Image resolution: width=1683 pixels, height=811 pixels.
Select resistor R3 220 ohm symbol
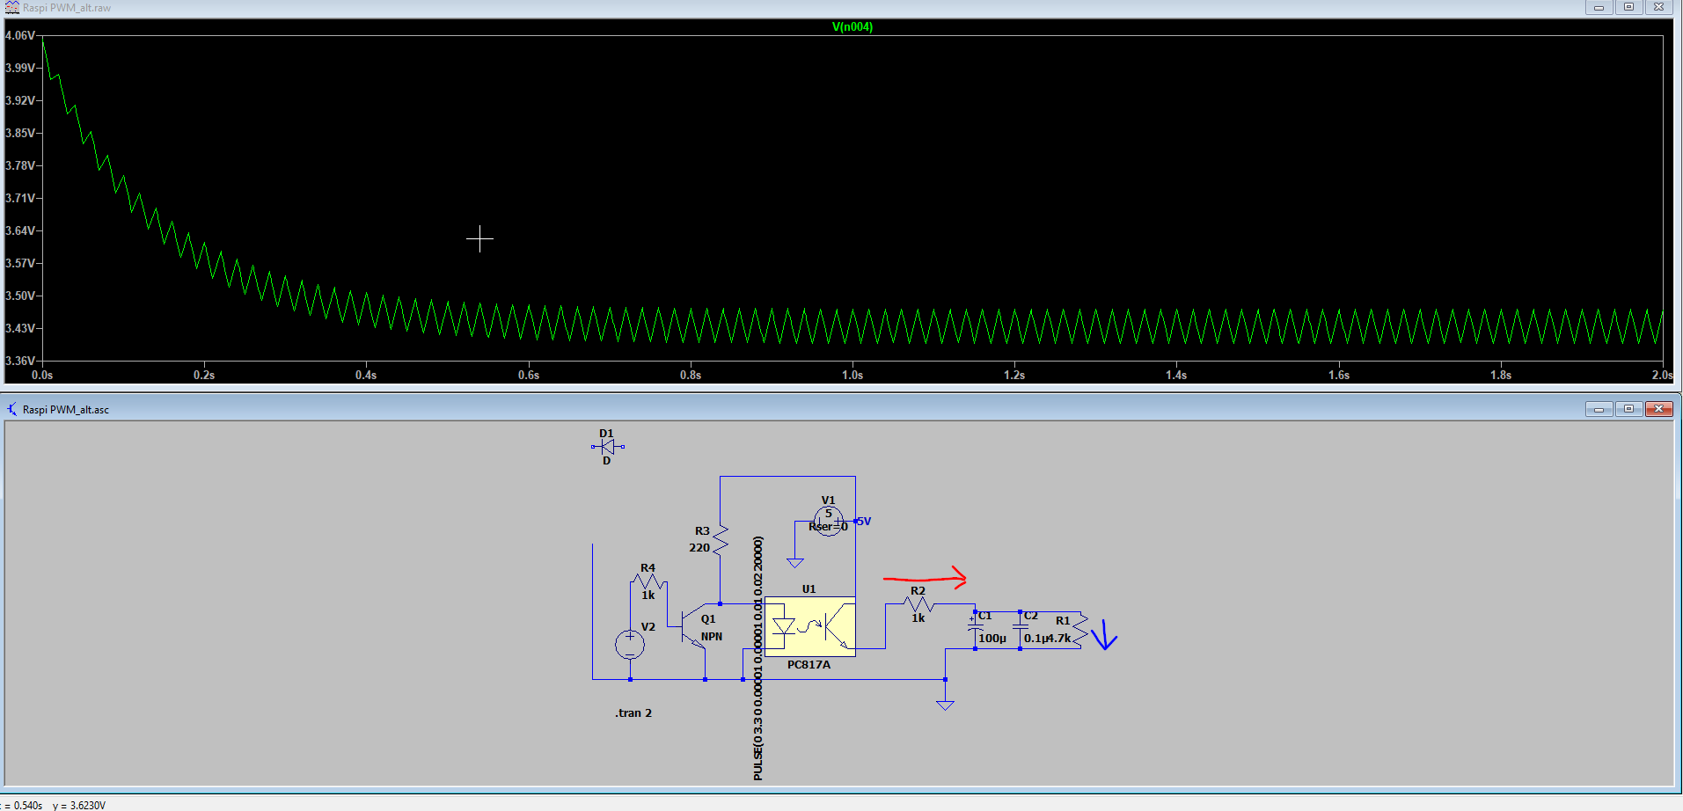click(x=721, y=539)
